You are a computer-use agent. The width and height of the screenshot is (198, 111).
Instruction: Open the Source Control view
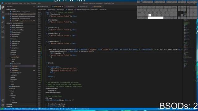pyautogui.click(x=3, y=17)
